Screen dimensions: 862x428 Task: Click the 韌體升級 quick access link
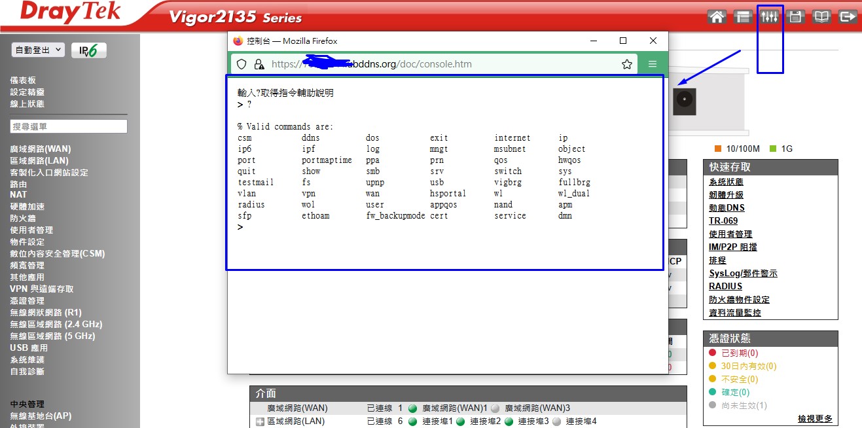click(726, 195)
